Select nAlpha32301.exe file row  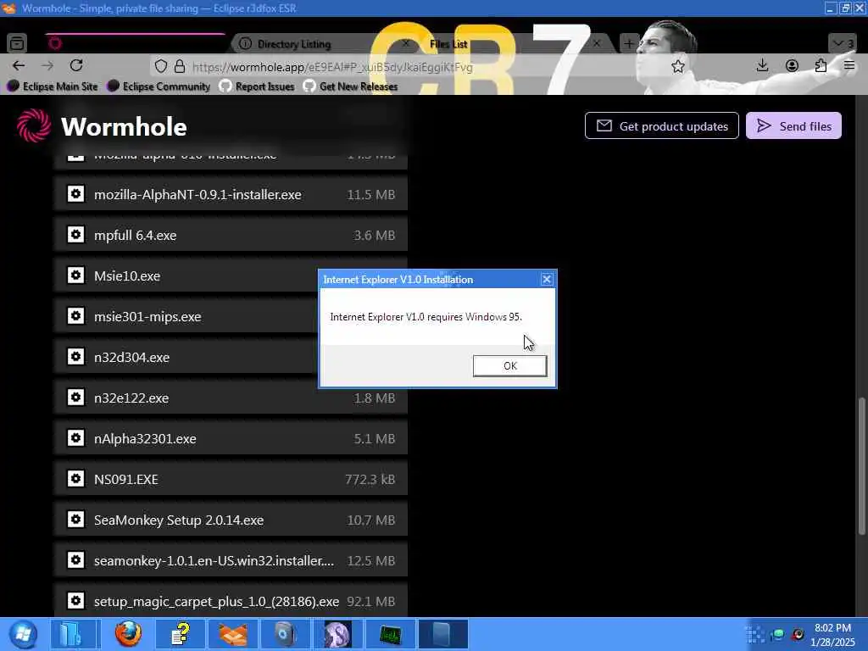click(x=231, y=438)
